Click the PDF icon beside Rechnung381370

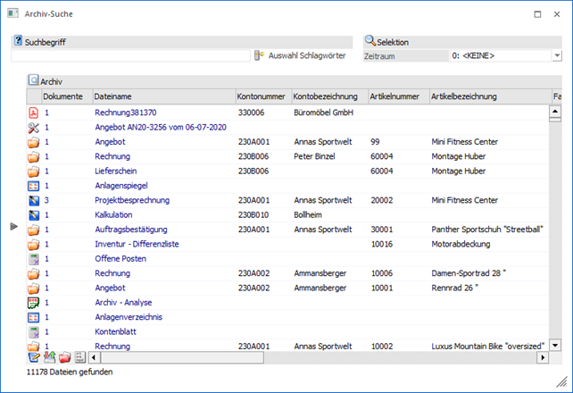pyautogui.click(x=33, y=113)
